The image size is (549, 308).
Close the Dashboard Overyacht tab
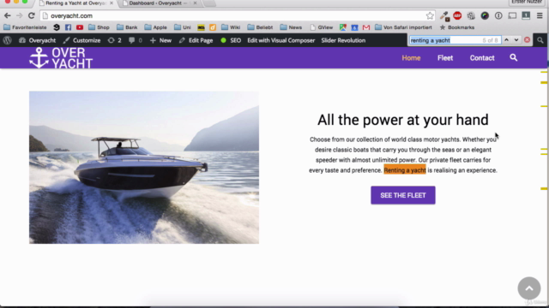point(195,3)
